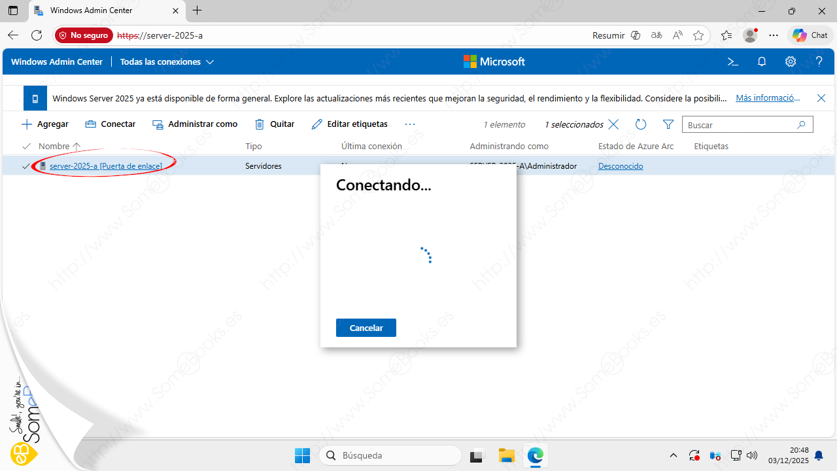837x471 pixels.
Task: Deselect the server-2025-a row checkmark
Action: click(x=26, y=166)
